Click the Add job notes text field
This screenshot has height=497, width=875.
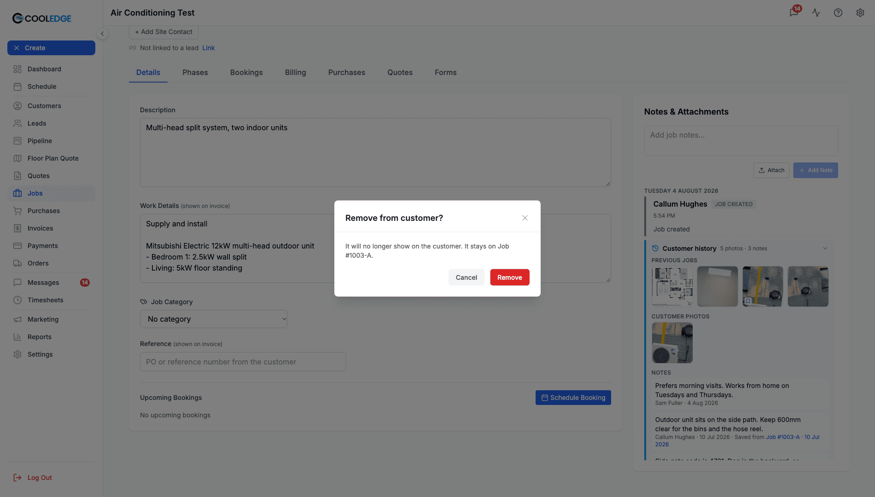tap(741, 140)
